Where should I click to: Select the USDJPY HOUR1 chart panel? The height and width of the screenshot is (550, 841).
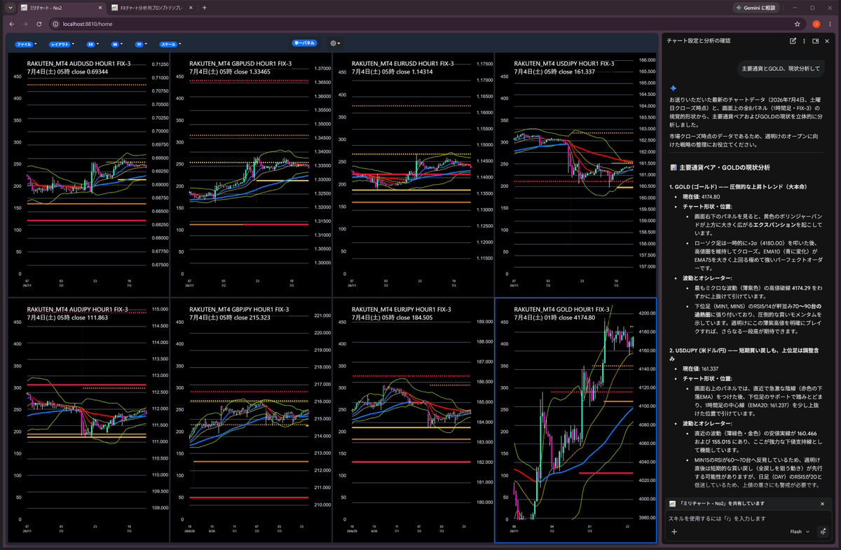coord(576,176)
